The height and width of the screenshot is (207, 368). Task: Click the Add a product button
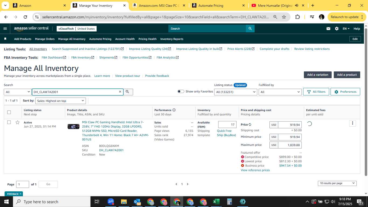(x=347, y=75)
